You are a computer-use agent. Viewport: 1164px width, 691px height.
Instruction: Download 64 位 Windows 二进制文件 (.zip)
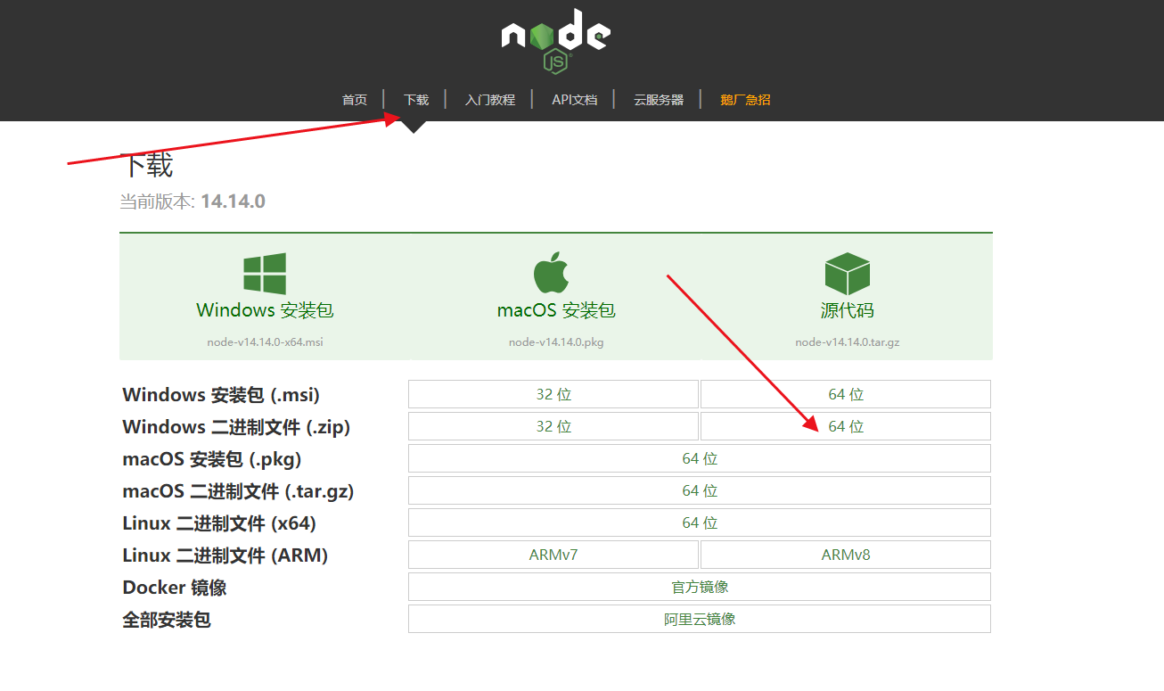(x=846, y=426)
